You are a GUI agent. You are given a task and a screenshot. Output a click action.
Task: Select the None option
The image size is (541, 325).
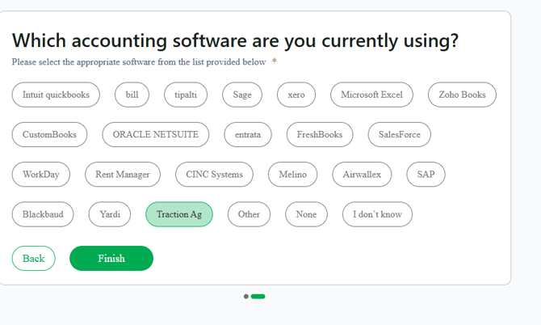(x=306, y=214)
